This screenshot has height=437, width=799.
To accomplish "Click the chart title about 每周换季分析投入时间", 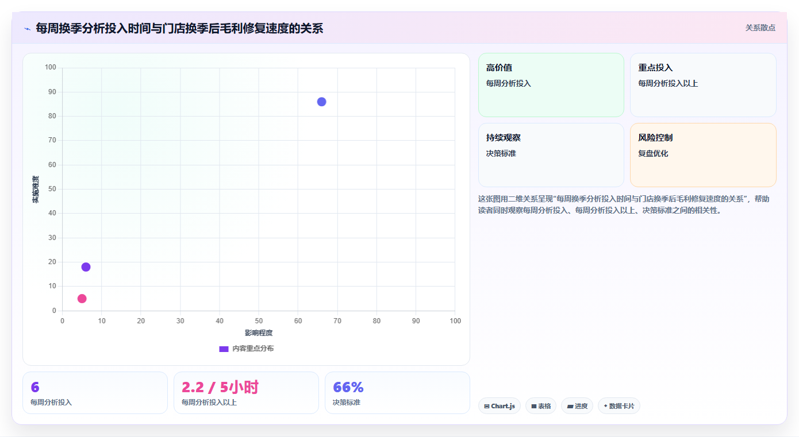I will (x=179, y=28).
